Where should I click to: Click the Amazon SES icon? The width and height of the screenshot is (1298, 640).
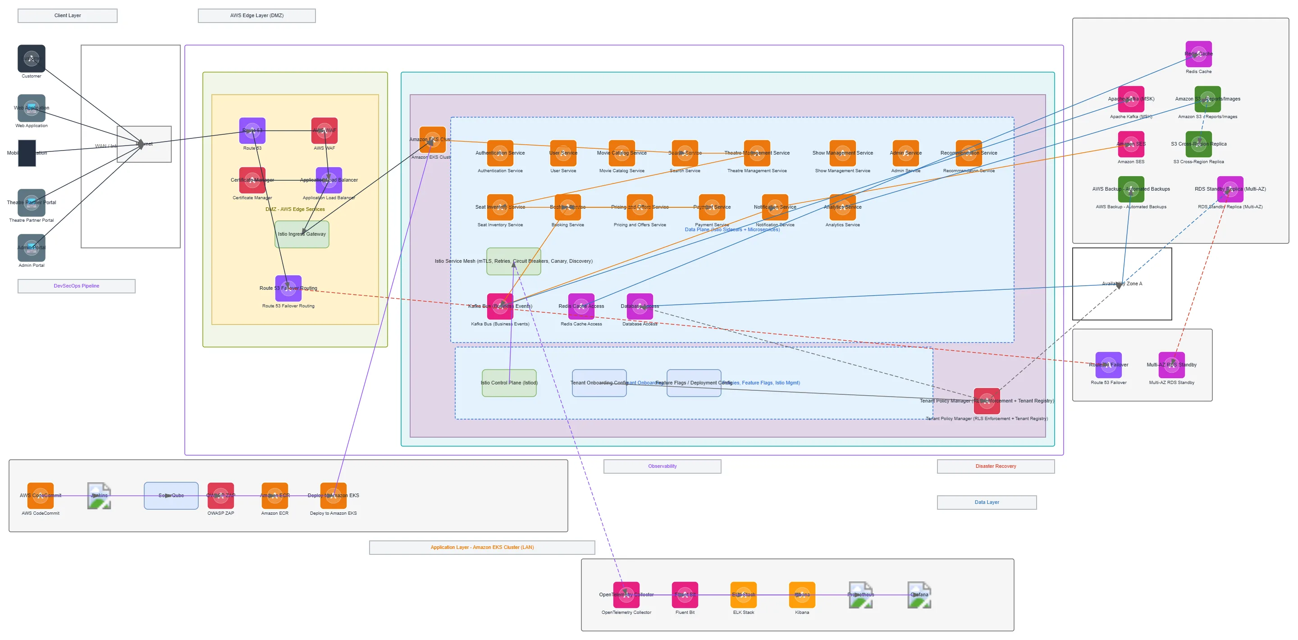1131,144
